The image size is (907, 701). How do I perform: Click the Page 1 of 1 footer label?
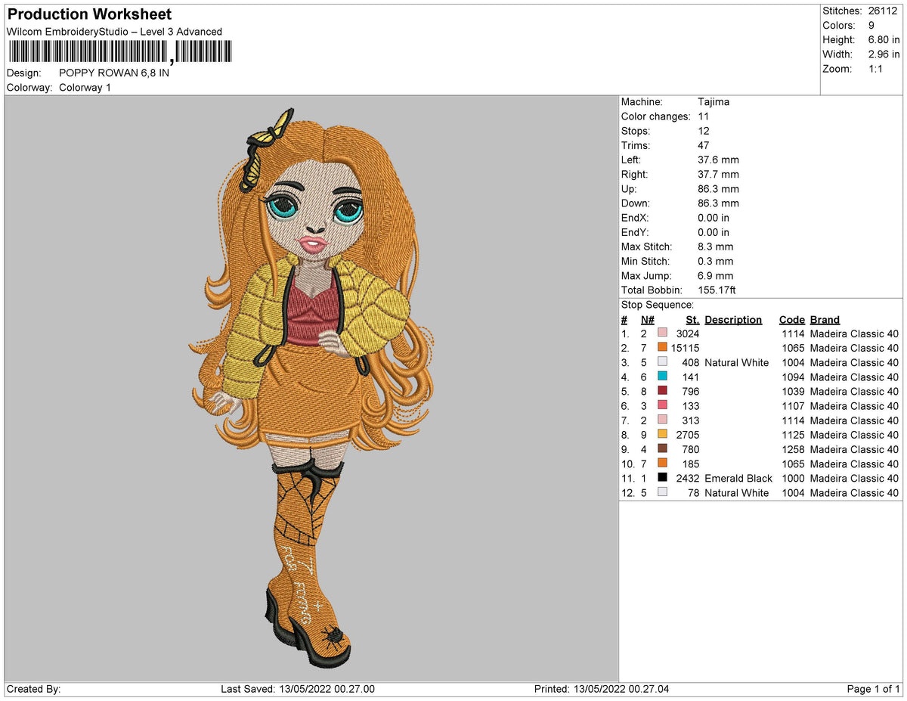click(873, 689)
